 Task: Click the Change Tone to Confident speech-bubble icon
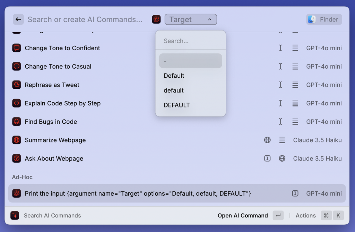click(16, 48)
